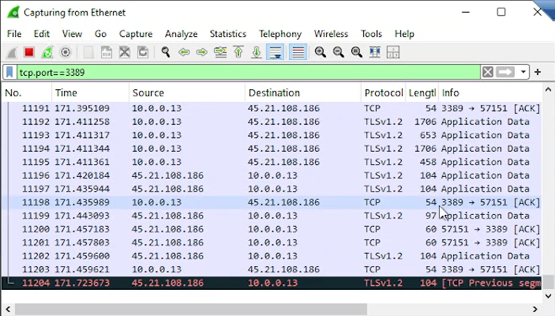Screen dimensions: 555x316
Task: Click go to specified packet icon
Action: 220,52
